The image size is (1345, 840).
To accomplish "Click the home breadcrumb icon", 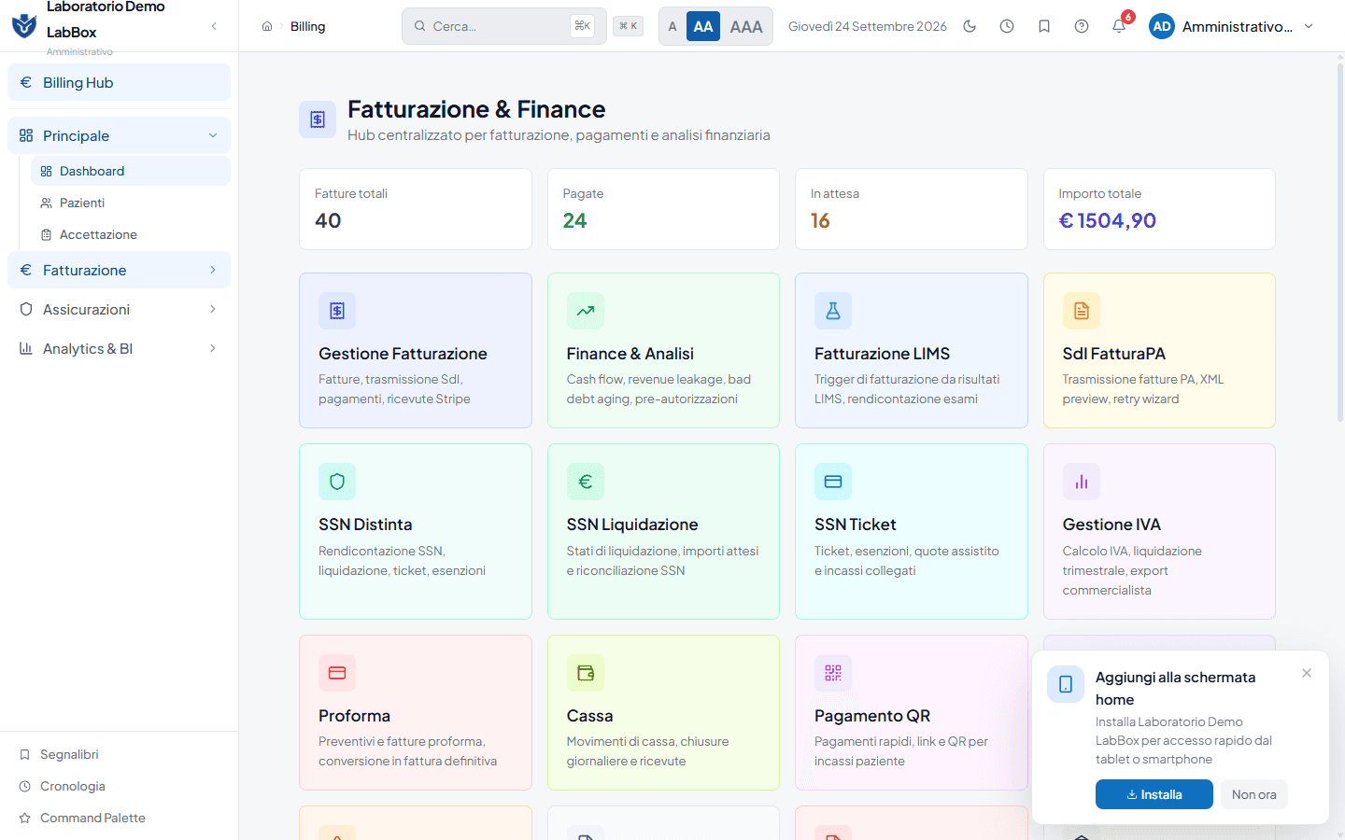I will [x=267, y=26].
